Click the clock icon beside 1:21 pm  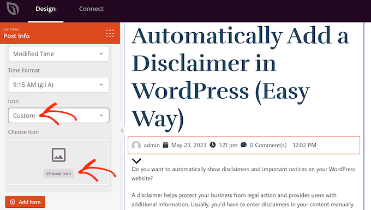point(213,145)
